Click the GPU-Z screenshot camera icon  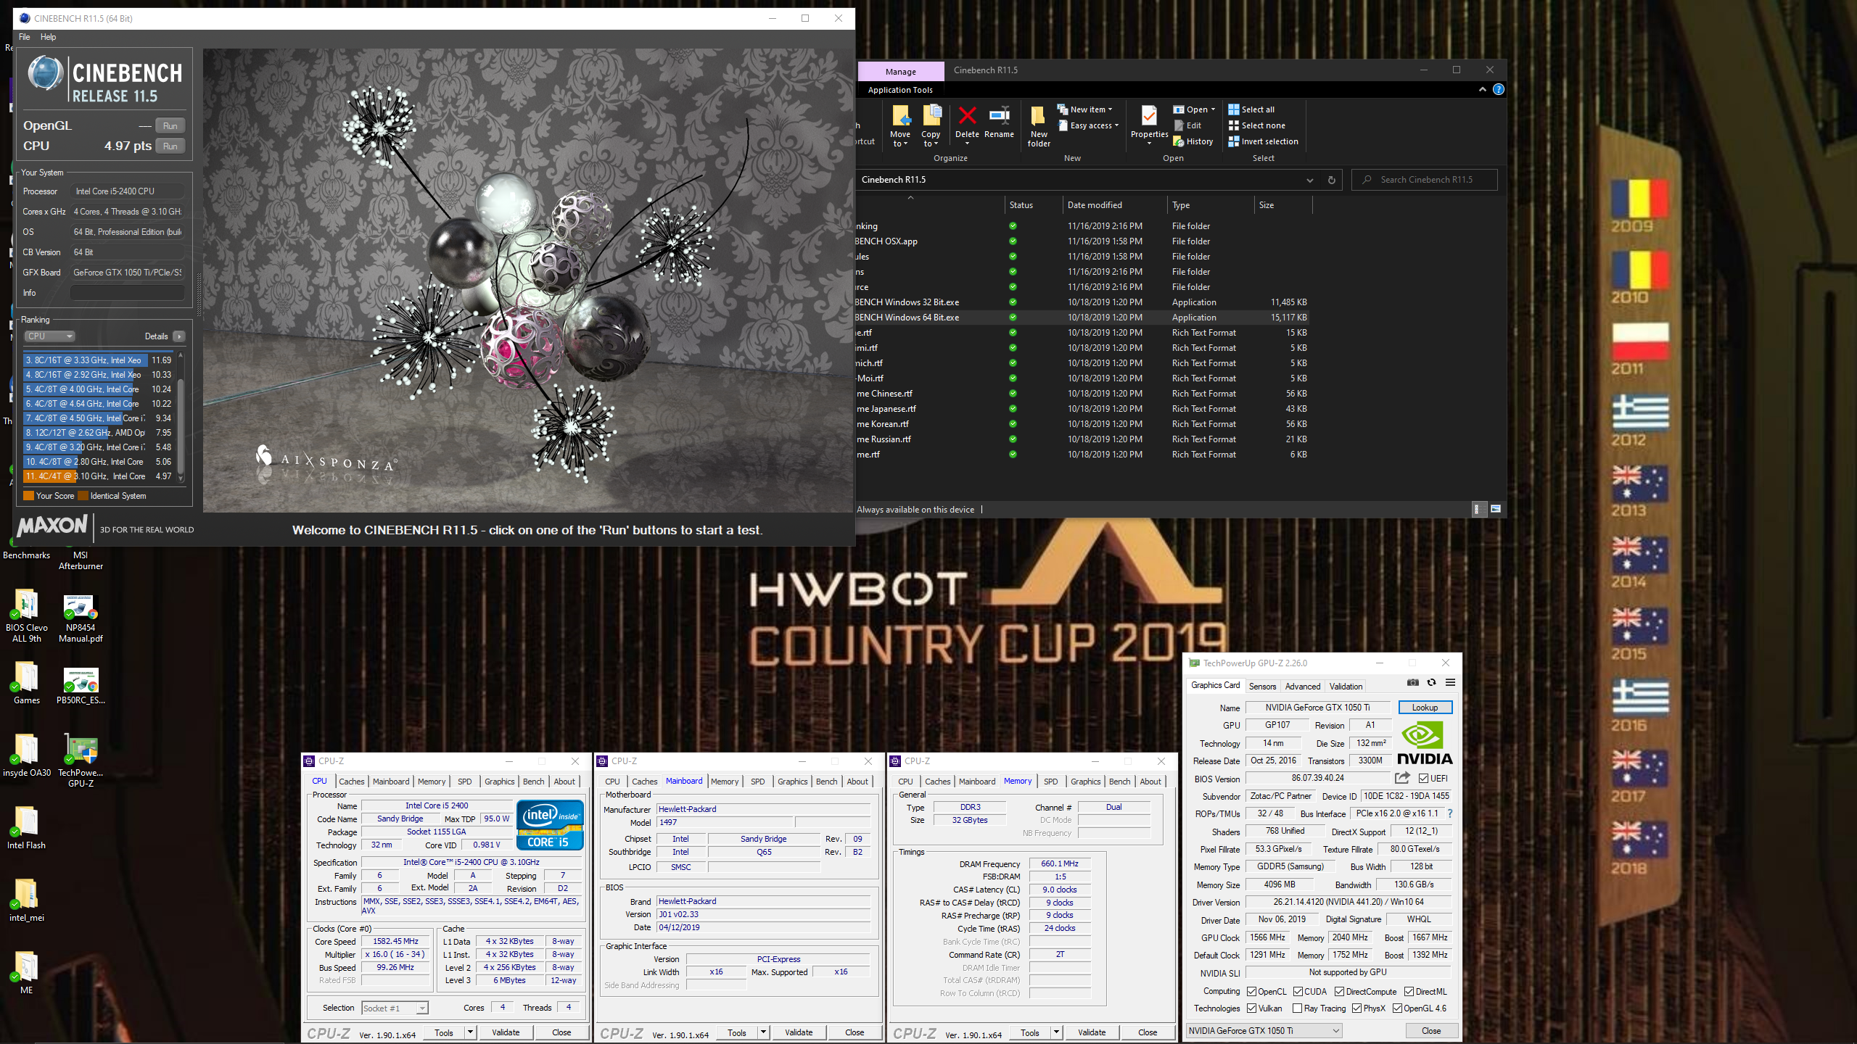pos(1412,682)
